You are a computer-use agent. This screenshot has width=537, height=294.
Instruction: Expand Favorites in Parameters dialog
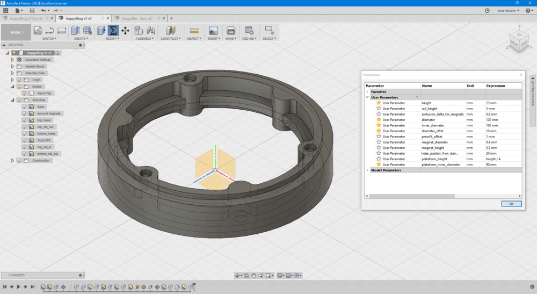(367, 92)
